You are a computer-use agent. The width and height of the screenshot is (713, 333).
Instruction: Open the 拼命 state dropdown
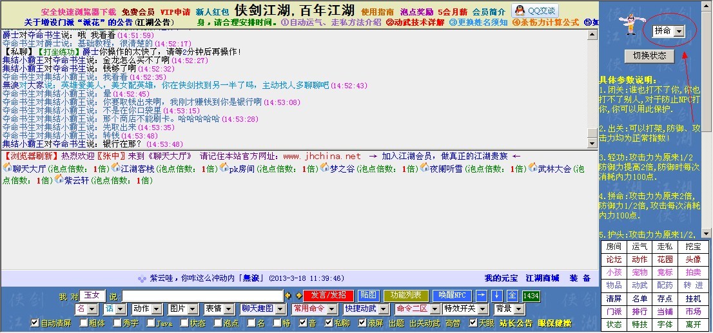(x=668, y=31)
